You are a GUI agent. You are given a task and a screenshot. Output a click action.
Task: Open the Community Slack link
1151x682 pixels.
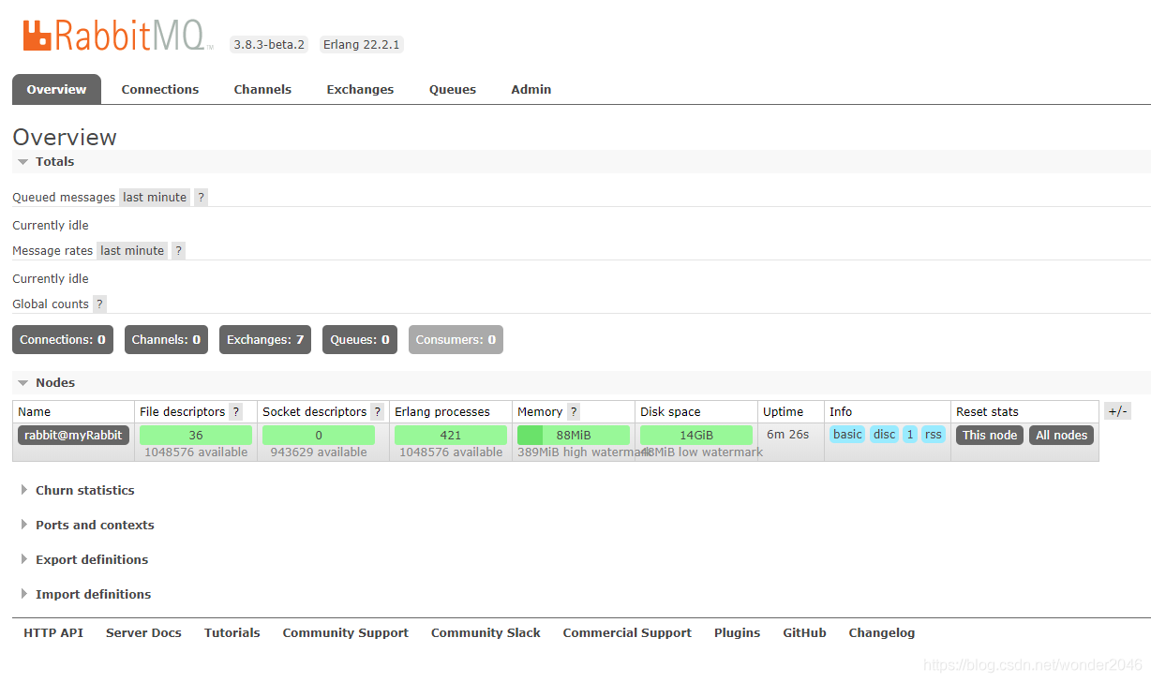click(x=486, y=633)
